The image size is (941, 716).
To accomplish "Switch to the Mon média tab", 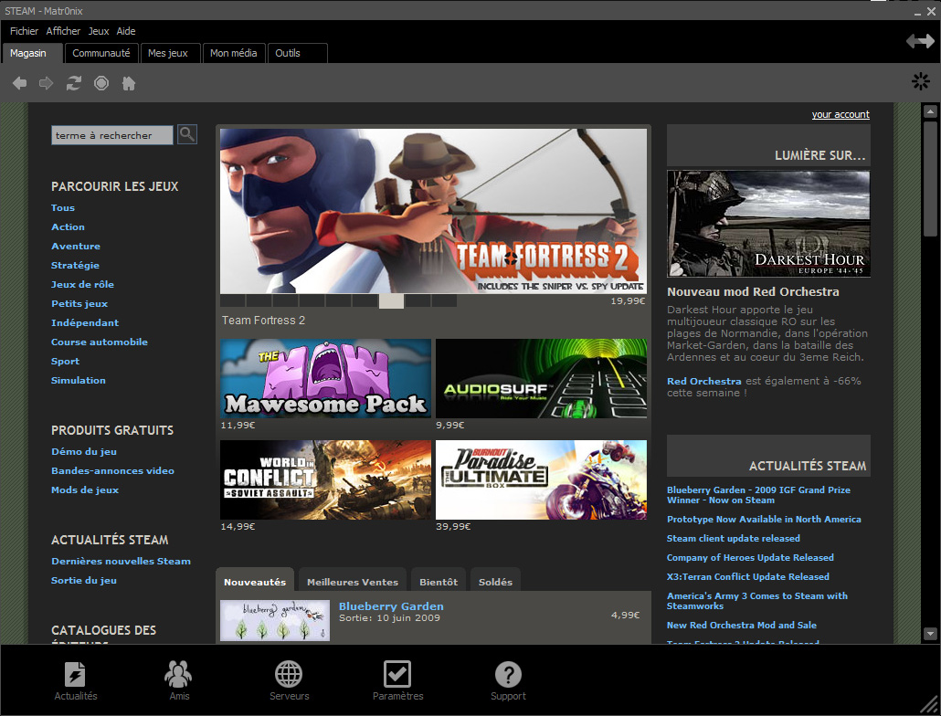I will [234, 53].
